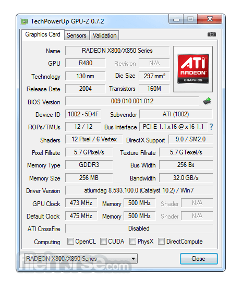Screen dimensions: 242x289
Task: Click the ROPs/TMUs field 12 / 12
Action: point(83,127)
